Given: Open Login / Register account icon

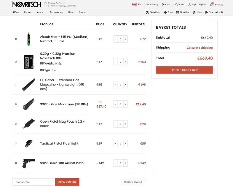Looking at the screenshot, I should (x=189, y=5).
